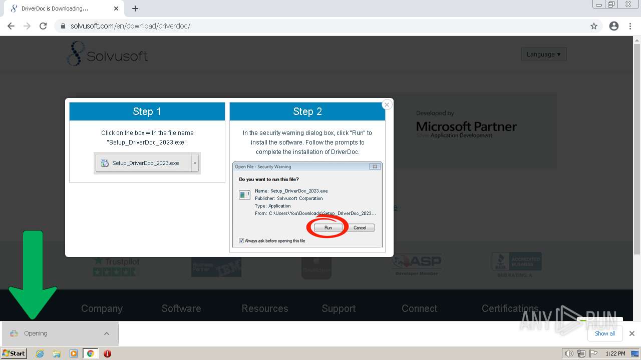The height and width of the screenshot is (360, 641).
Task: Open the Certifications footer section
Action: pos(510,308)
